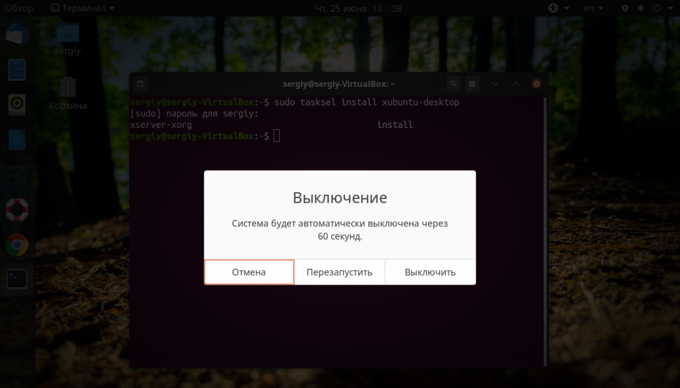Click the Выключение dialog title
680x388 pixels.
(x=340, y=197)
